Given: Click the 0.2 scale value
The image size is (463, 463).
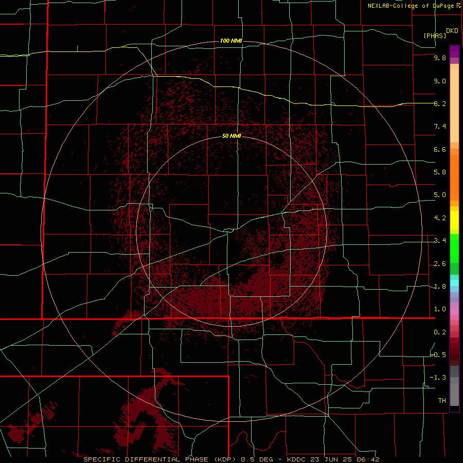Looking at the screenshot, I should [x=440, y=332].
